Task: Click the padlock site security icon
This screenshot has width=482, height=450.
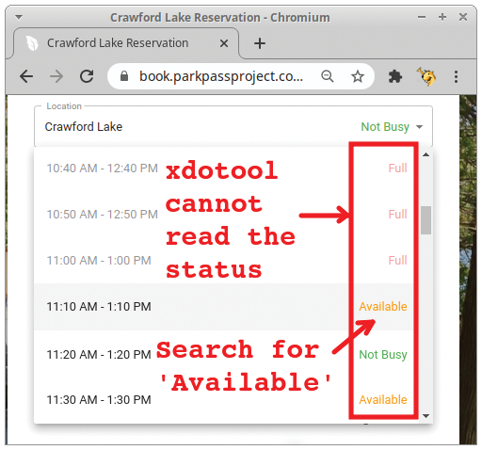Action: pos(124,76)
